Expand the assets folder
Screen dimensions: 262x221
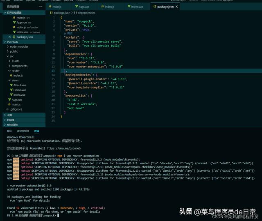coord(16,61)
